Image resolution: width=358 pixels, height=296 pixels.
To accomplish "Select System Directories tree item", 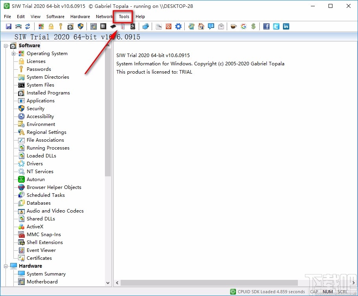I will click(x=48, y=77).
